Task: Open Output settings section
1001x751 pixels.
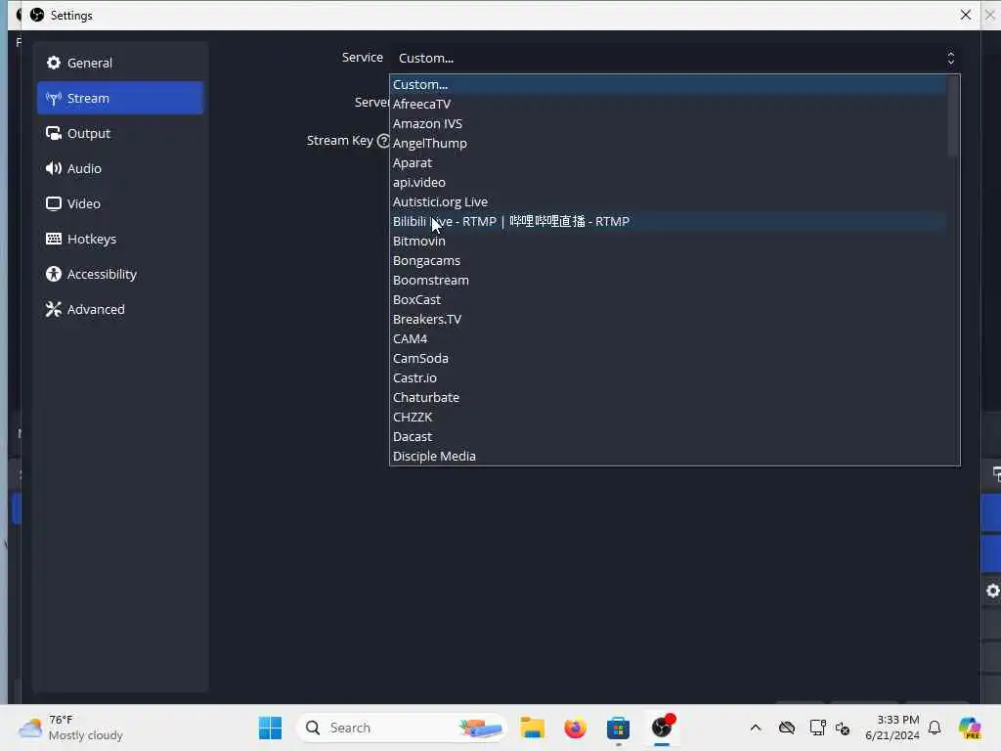Action: pyautogui.click(x=119, y=133)
